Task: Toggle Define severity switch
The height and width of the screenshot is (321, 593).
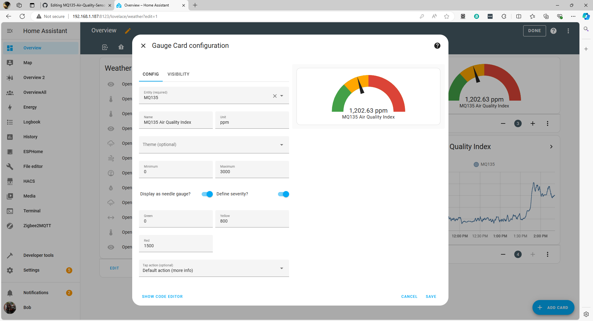Action: pyautogui.click(x=284, y=194)
